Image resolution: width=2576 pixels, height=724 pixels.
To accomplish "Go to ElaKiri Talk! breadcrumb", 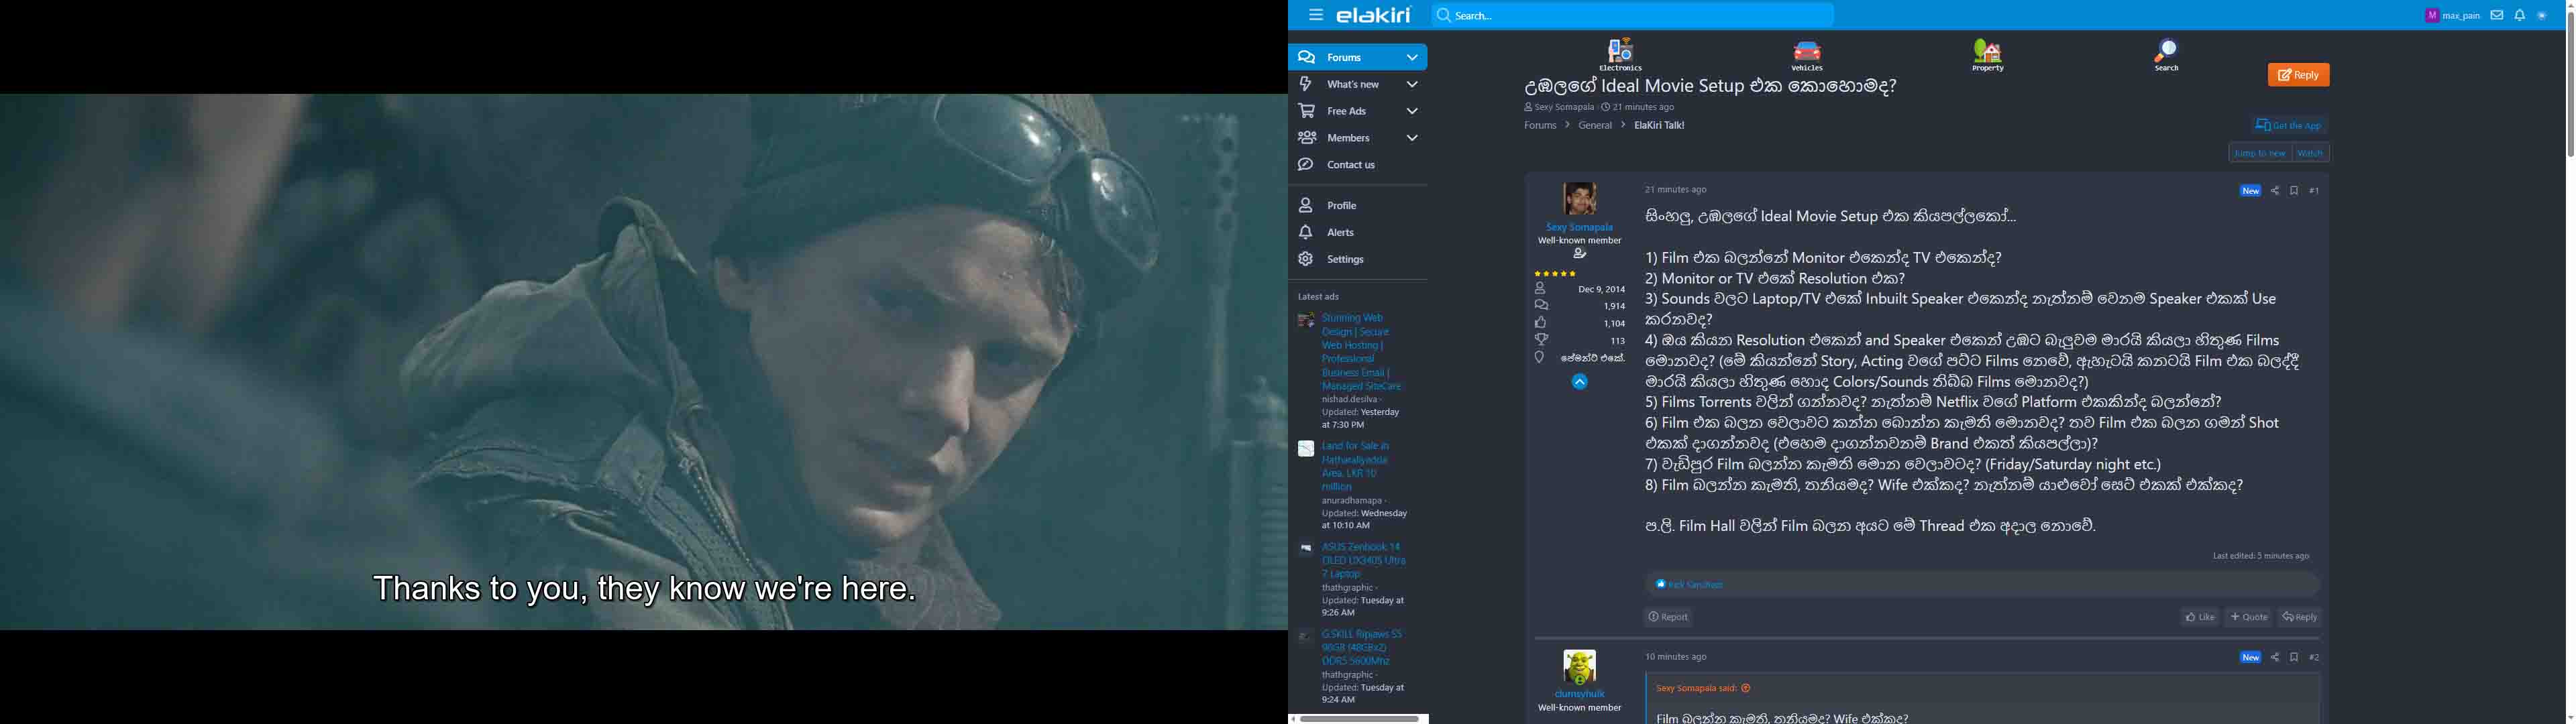I will 1659,126.
